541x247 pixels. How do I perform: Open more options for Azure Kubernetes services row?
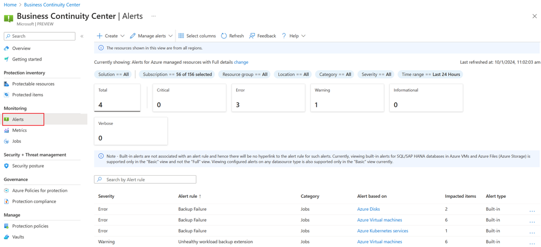pyautogui.click(x=532, y=232)
